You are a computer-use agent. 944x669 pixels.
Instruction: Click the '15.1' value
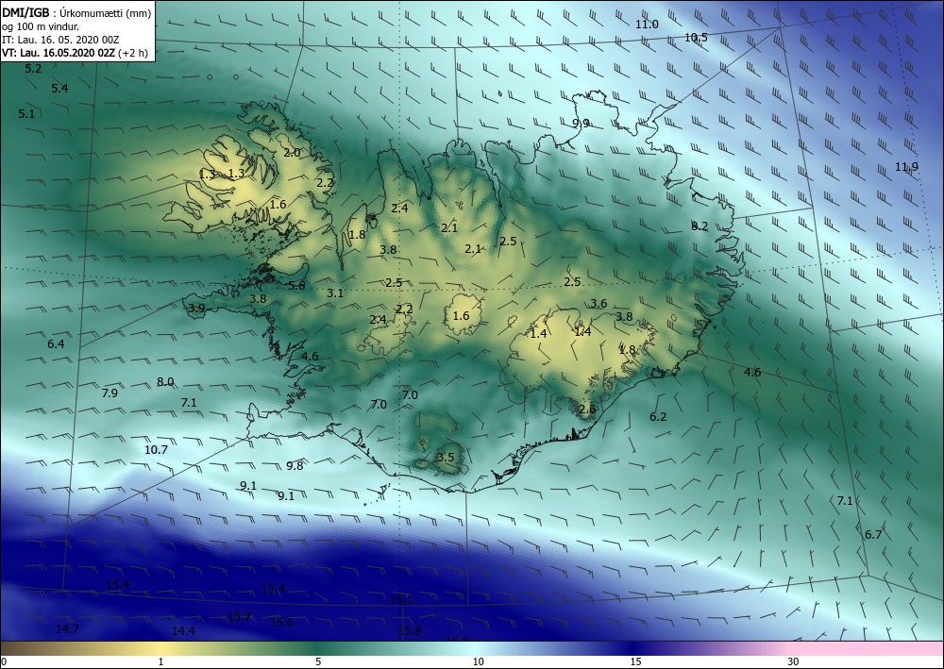pos(401,600)
